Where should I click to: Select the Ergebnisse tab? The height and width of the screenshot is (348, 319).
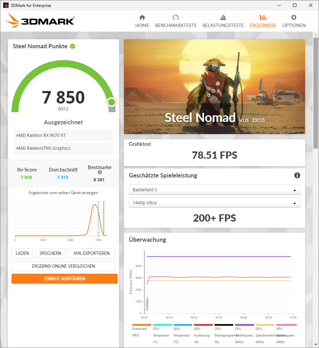pyautogui.click(x=263, y=21)
